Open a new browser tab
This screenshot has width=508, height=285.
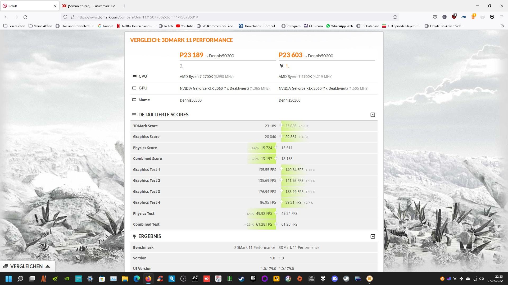[x=124, y=6]
